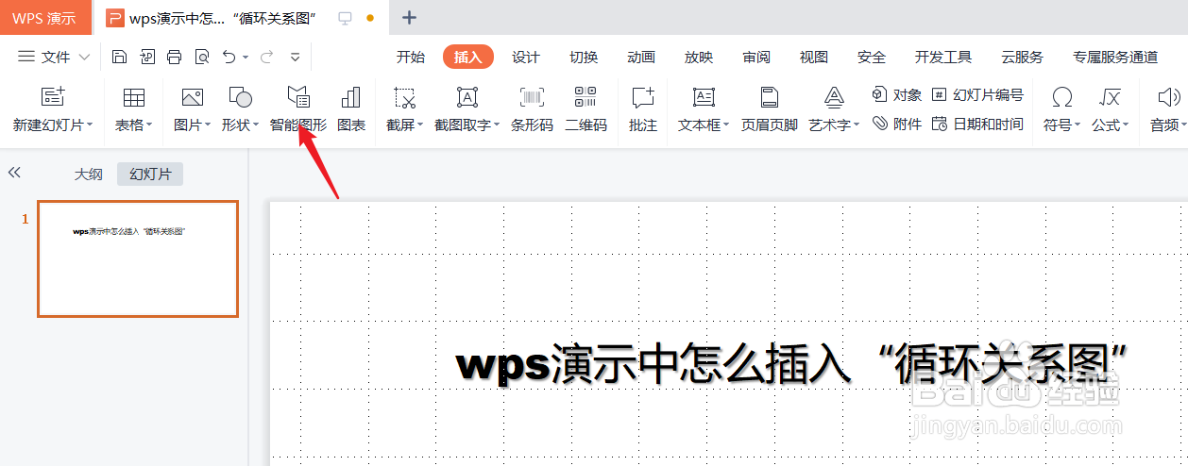
Task: Open a new document tab with plus button
Action: point(409,18)
